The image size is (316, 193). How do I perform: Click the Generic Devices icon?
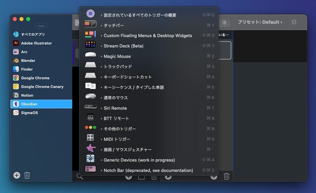coord(90,159)
